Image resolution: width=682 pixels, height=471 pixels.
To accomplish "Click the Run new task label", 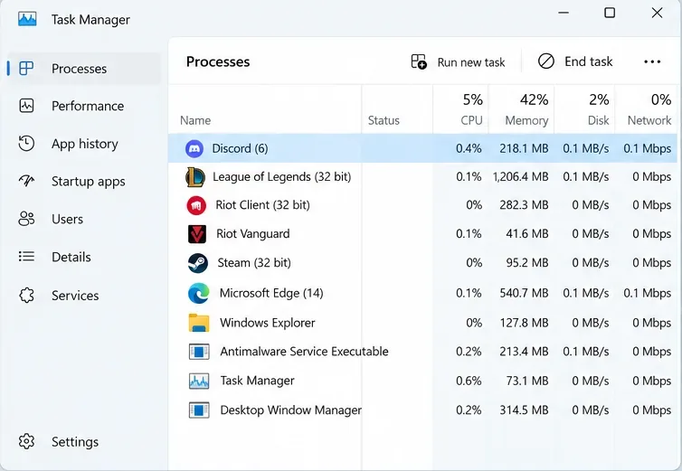I will [471, 62].
